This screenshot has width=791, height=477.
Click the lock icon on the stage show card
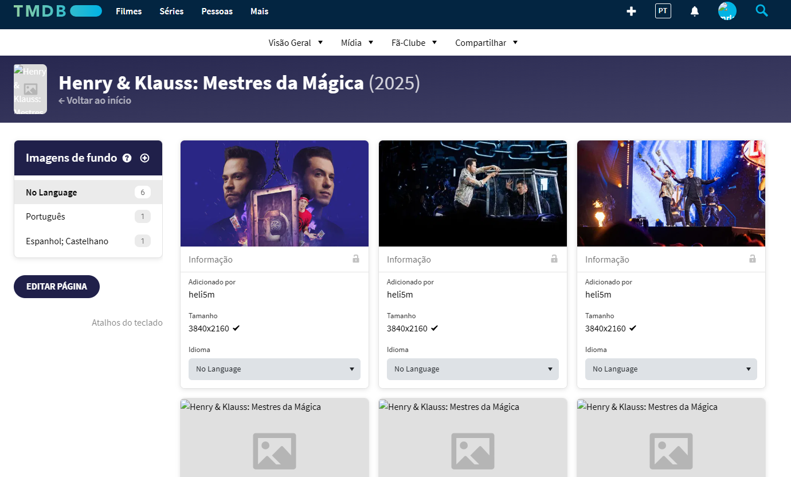(x=753, y=259)
